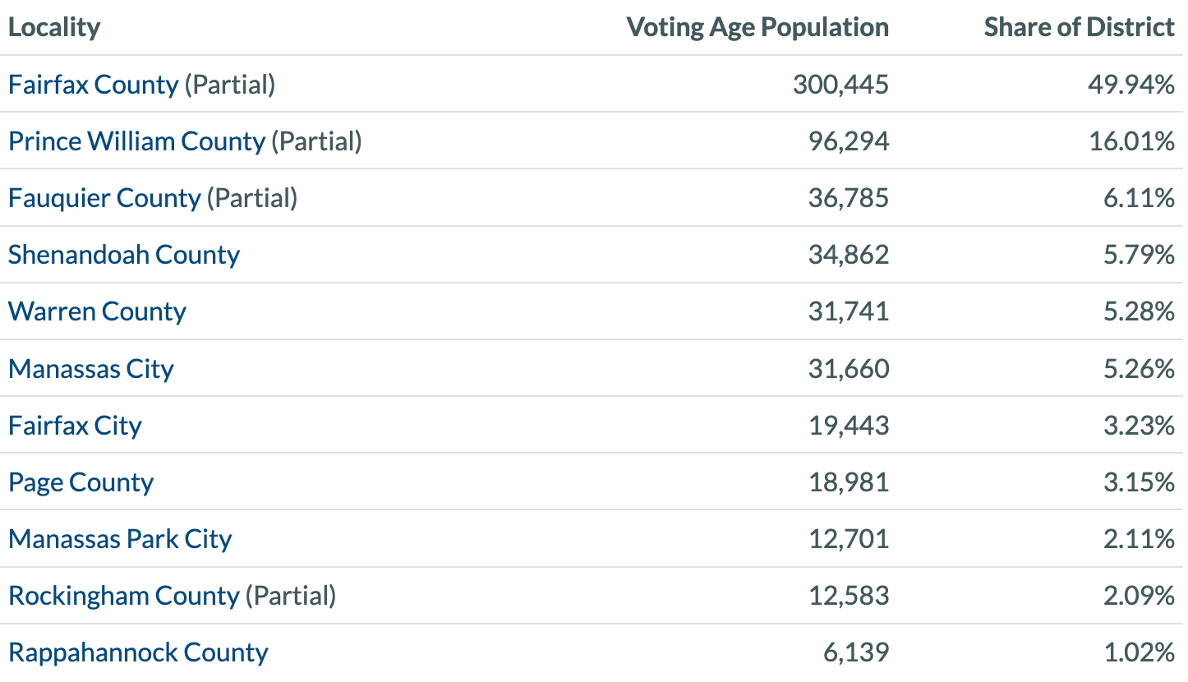Click the 1.02% share cell

[1137, 652]
